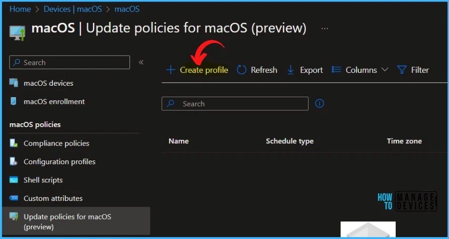
Task: Click the info icon beside search box
Action: pyautogui.click(x=319, y=104)
